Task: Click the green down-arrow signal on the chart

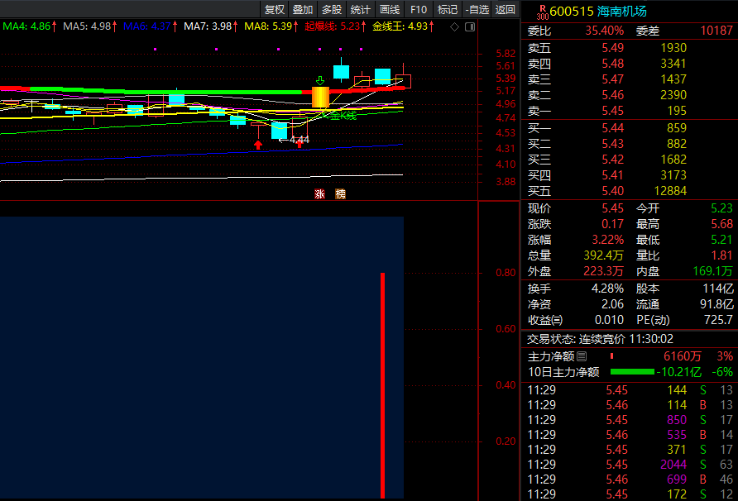Action: (x=319, y=80)
